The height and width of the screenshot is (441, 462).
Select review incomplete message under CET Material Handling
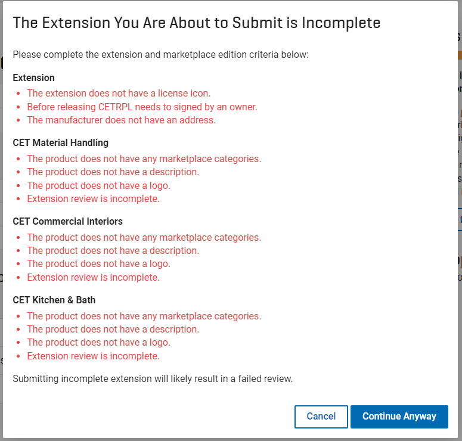(x=94, y=199)
